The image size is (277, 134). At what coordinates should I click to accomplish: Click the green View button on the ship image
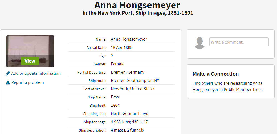click(x=30, y=61)
